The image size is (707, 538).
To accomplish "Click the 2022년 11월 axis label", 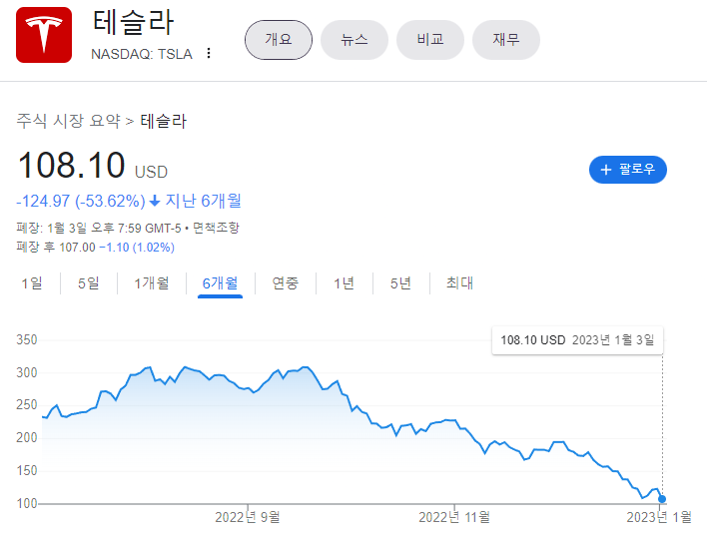I will (454, 517).
